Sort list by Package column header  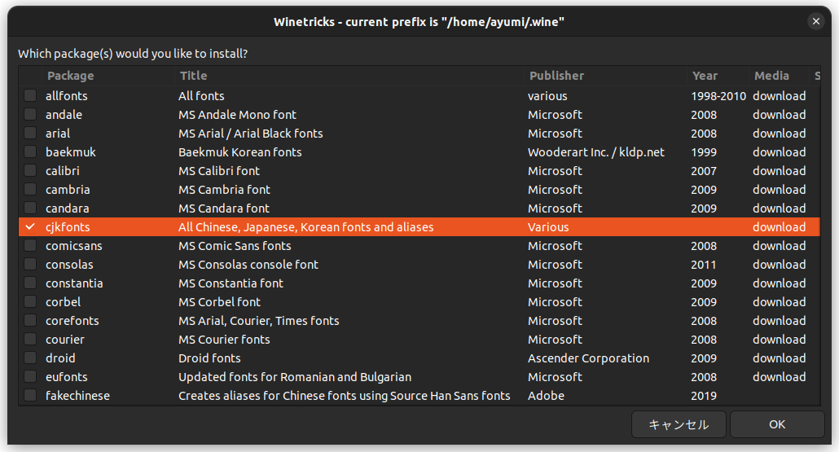click(71, 76)
